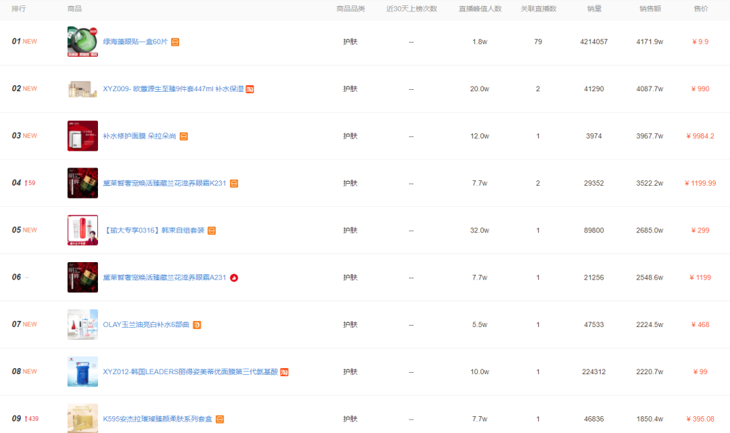Open the K595安杰拉 gift box thumbnail
730x433 pixels.
pyautogui.click(x=83, y=418)
